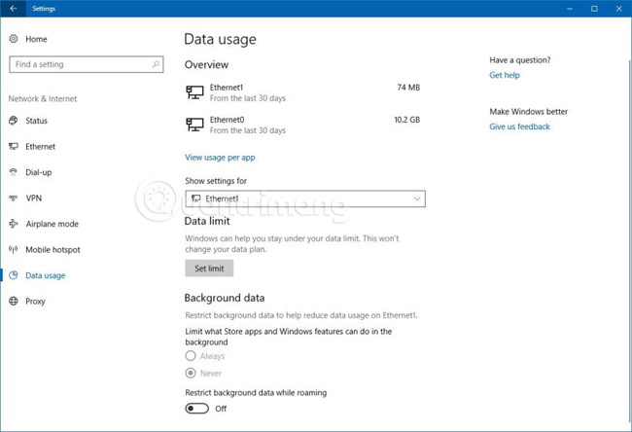Click the Get help link
Viewport: 632px width, 432px height.
pyautogui.click(x=504, y=75)
